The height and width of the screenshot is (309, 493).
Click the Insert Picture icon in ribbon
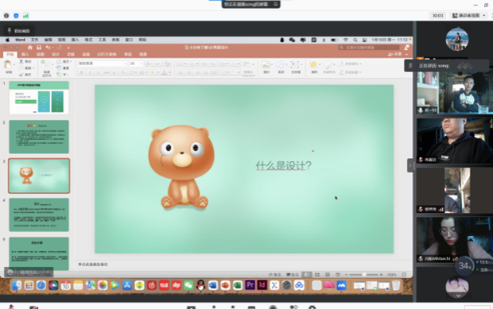(266, 65)
